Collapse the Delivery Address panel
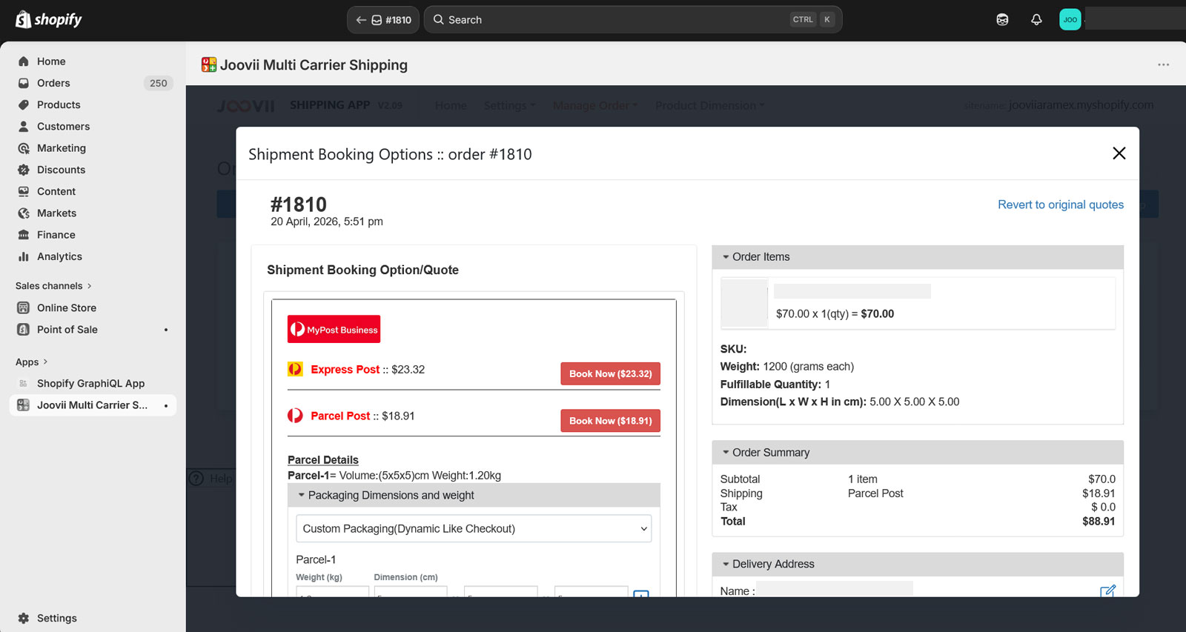The image size is (1186, 632). [x=918, y=565]
